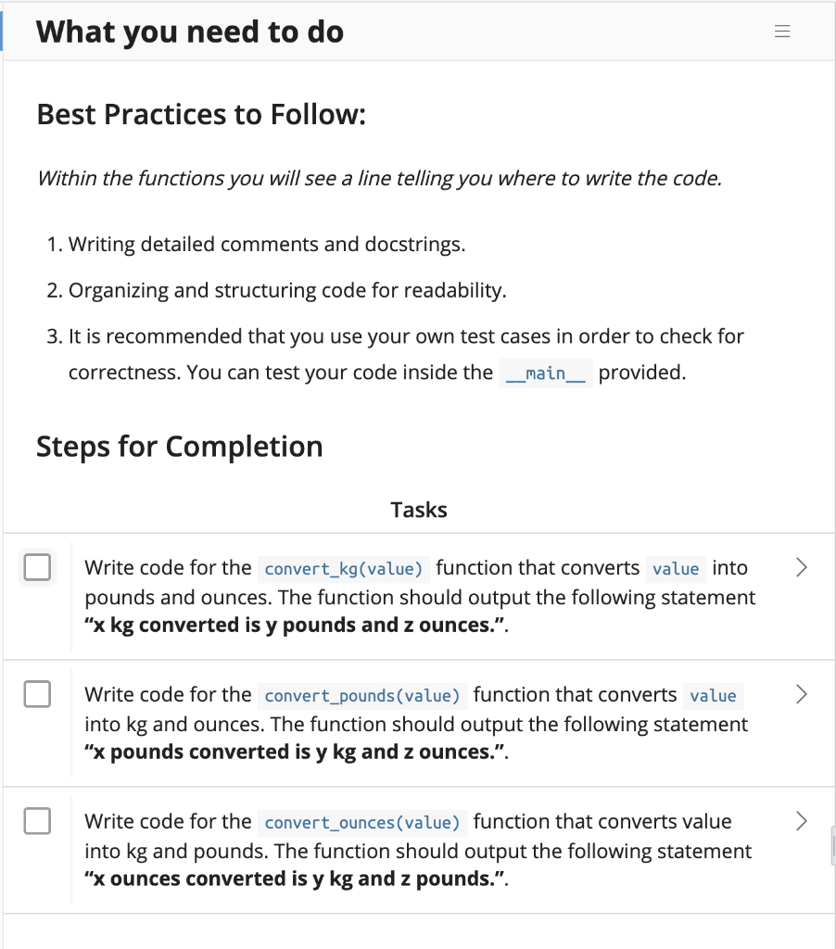The width and height of the screenshot is (836, 949).
Task: Click the "Best Practices to Follow:" heading
Action: 201,114
